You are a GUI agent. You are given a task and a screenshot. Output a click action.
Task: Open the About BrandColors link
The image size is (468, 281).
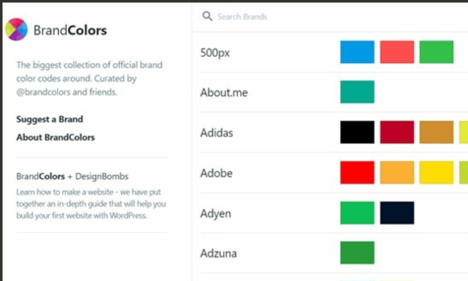56,138
